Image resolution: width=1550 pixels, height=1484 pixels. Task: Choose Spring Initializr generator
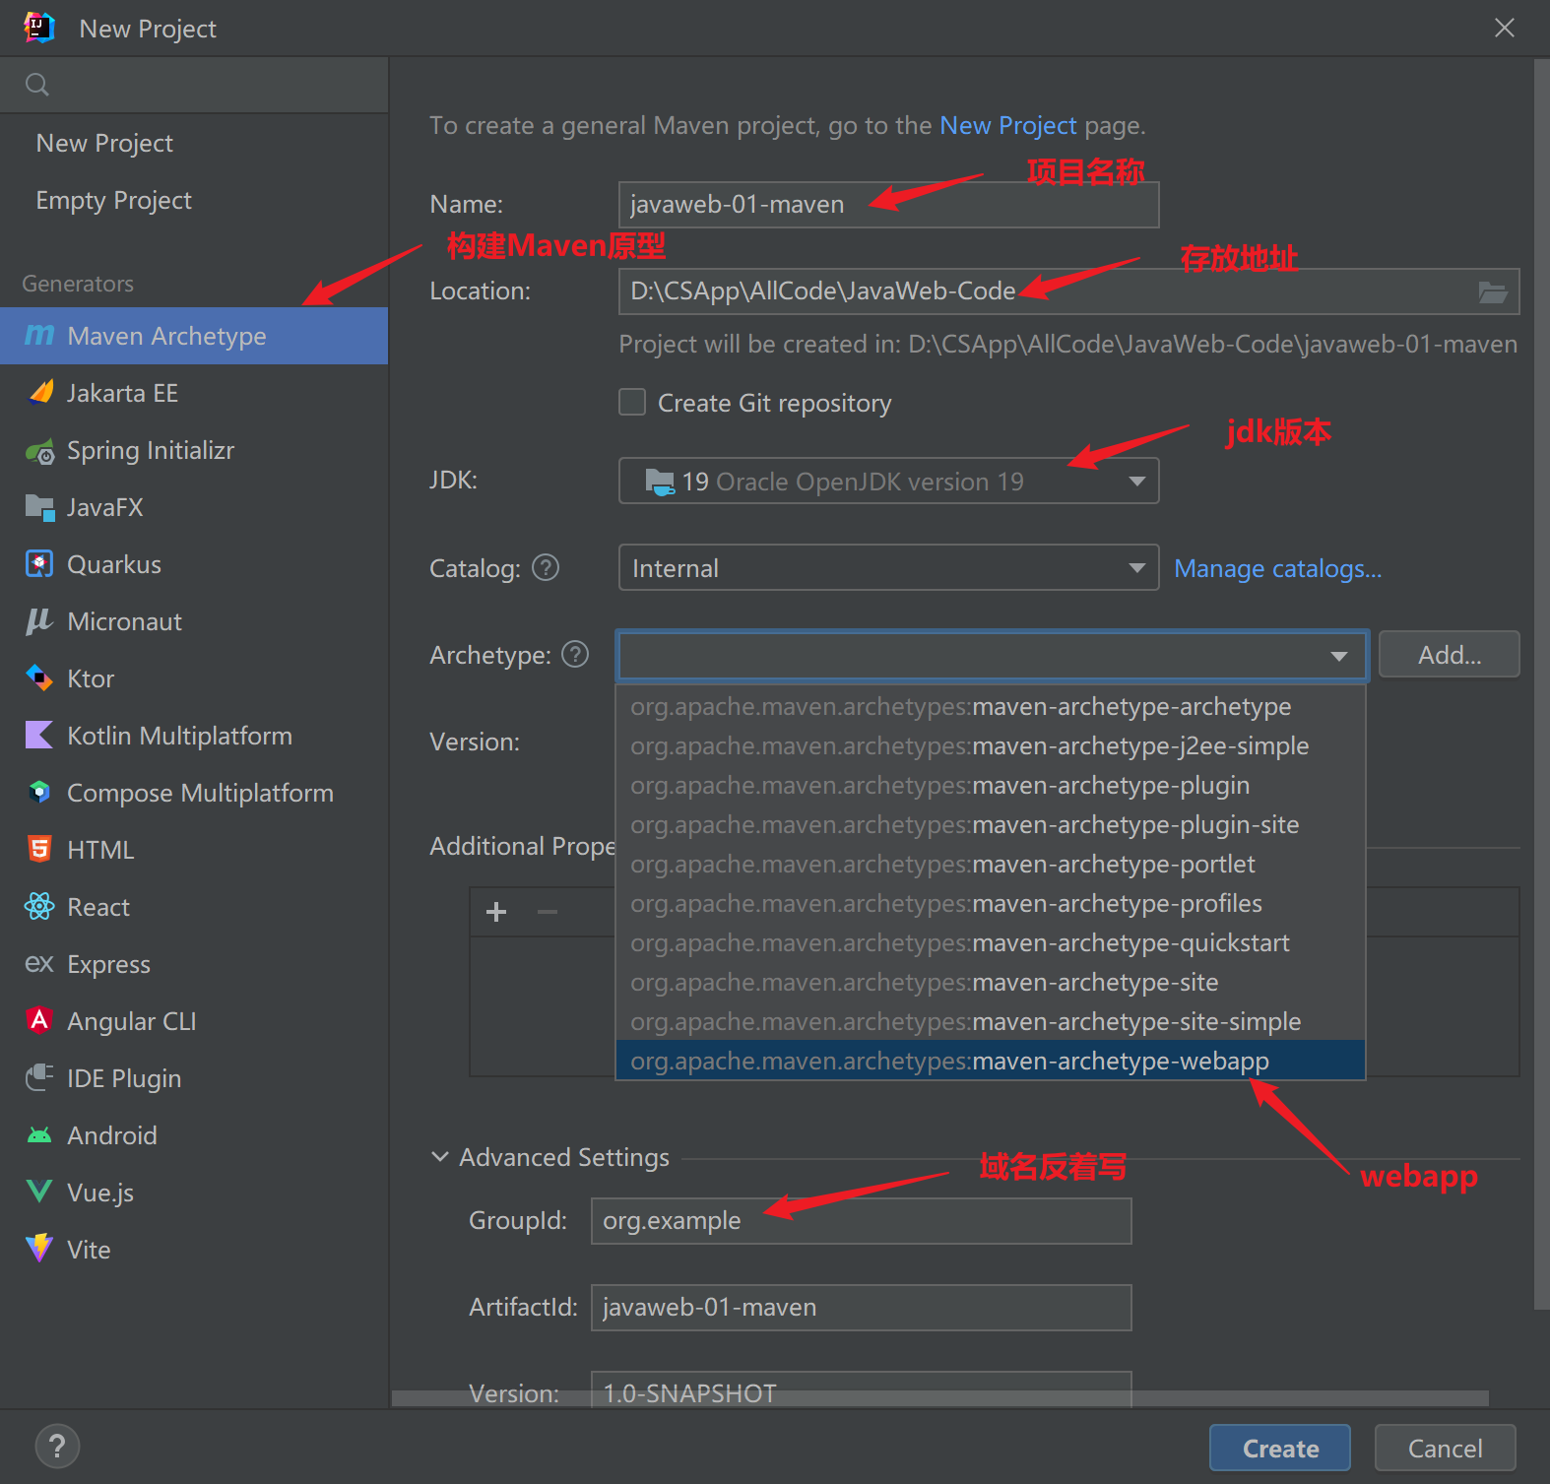pyautogui.click(x=194, y=450)
